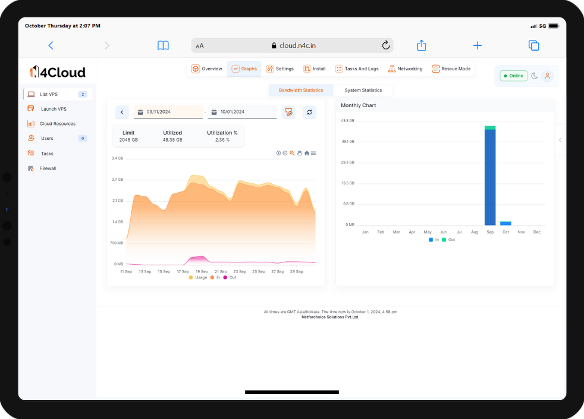Toggle the Usage series in chart legend
The width and height of the screenshot is (584, 419).
[x=198, y=277]
